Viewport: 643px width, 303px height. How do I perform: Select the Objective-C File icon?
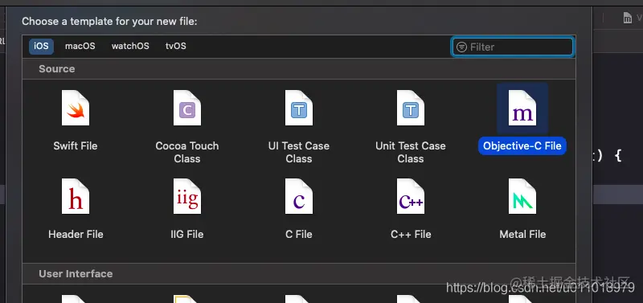point(522,108)
